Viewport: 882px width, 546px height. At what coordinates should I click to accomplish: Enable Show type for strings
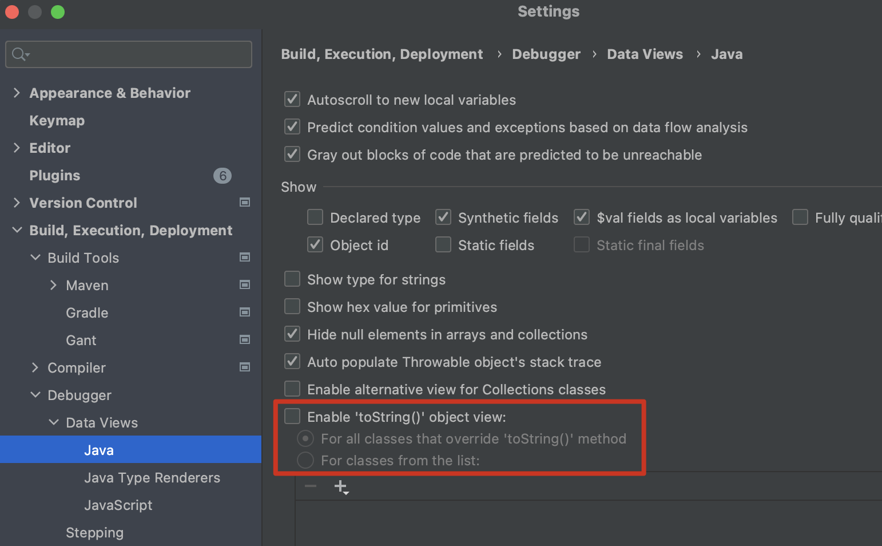[292, 279]
